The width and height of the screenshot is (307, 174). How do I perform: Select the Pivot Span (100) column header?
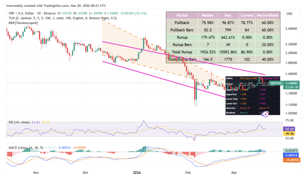[x=249, y=78]
